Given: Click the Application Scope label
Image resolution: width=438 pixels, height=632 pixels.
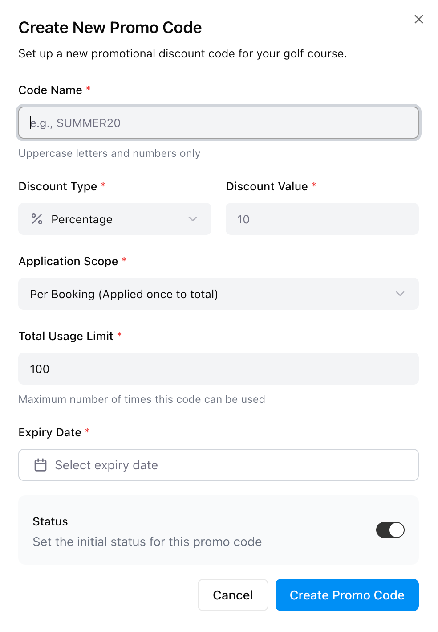Looking at the screenshot, I should point(68,261).
